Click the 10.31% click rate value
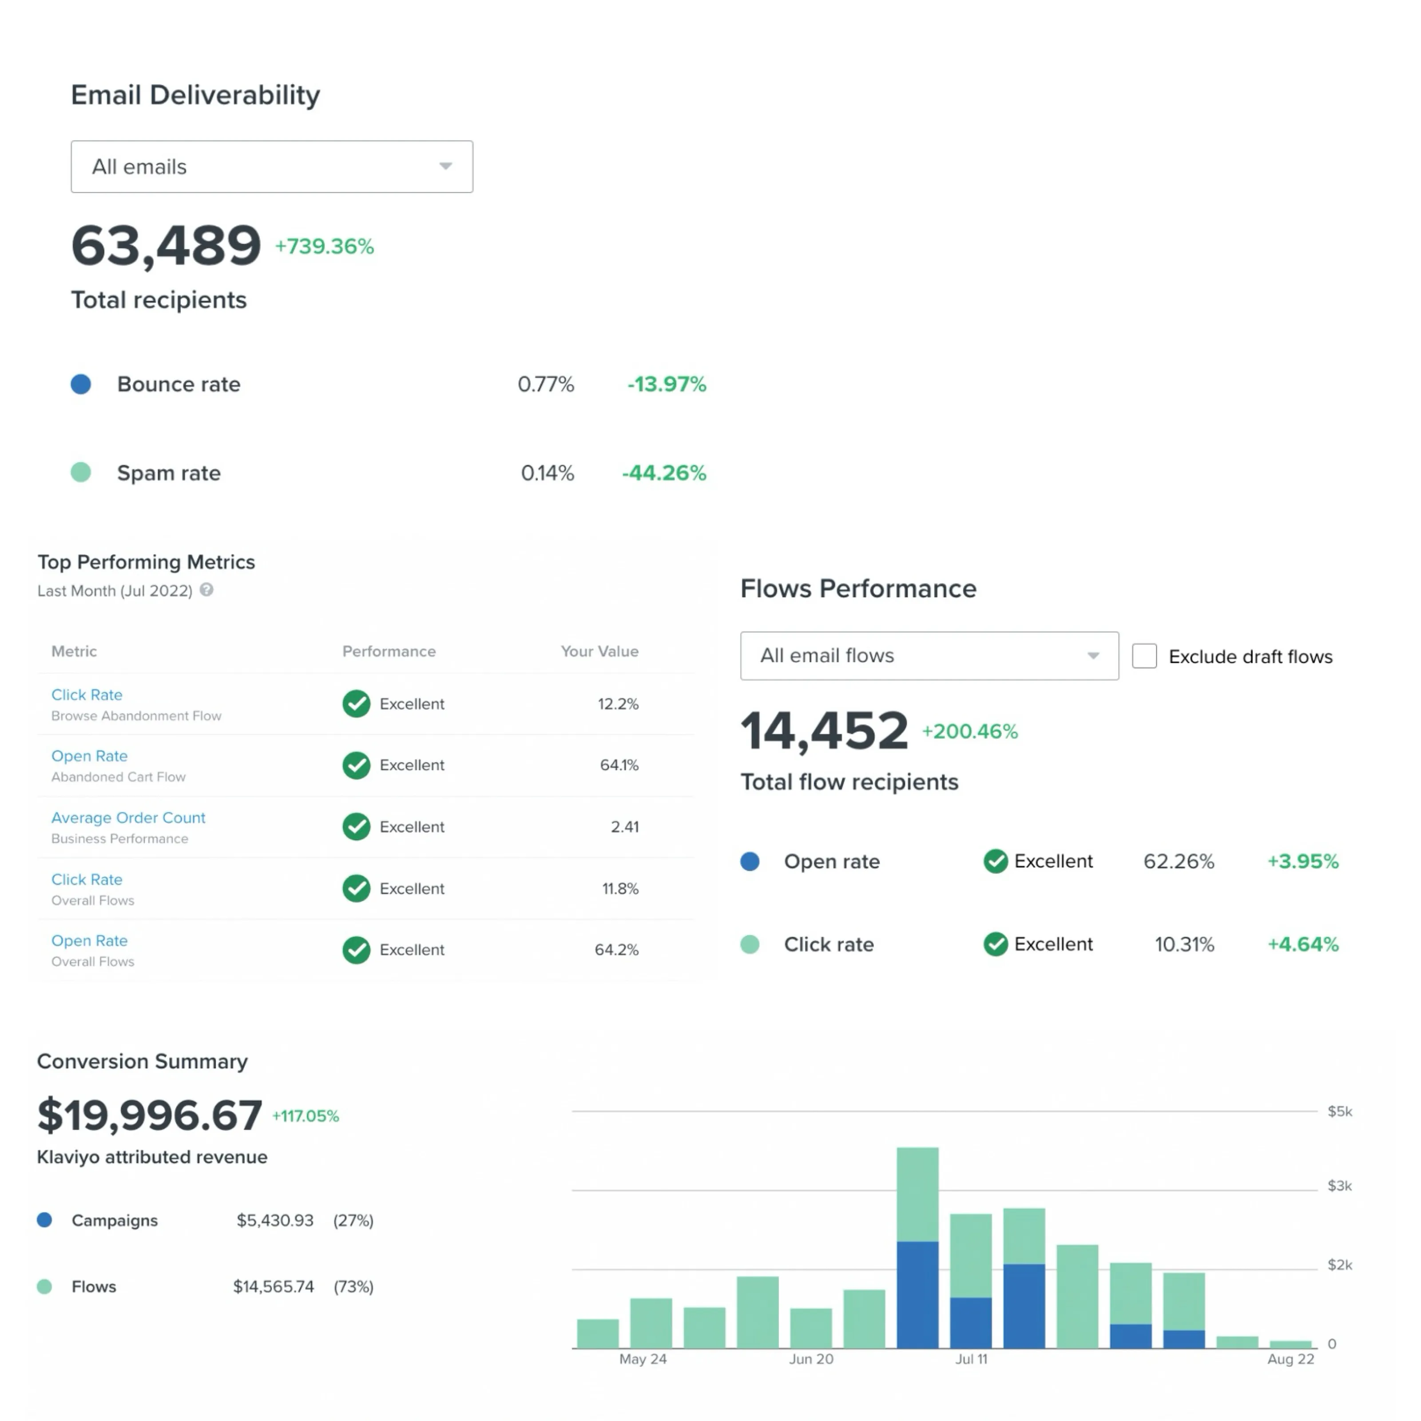 (1184, 945)
